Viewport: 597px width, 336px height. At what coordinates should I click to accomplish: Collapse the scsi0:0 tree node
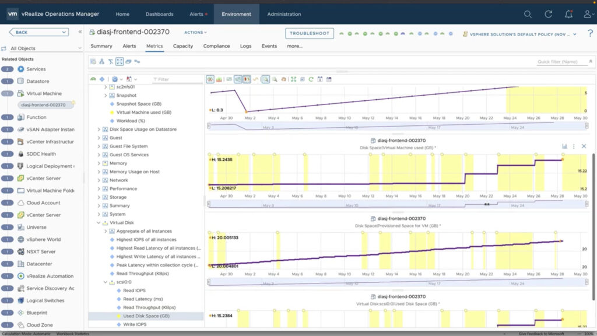[106, 282]
